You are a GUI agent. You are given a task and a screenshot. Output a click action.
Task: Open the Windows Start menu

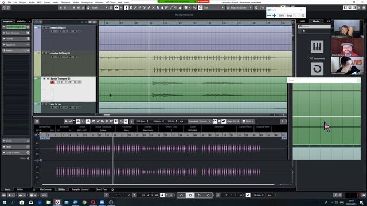[4, 202]
